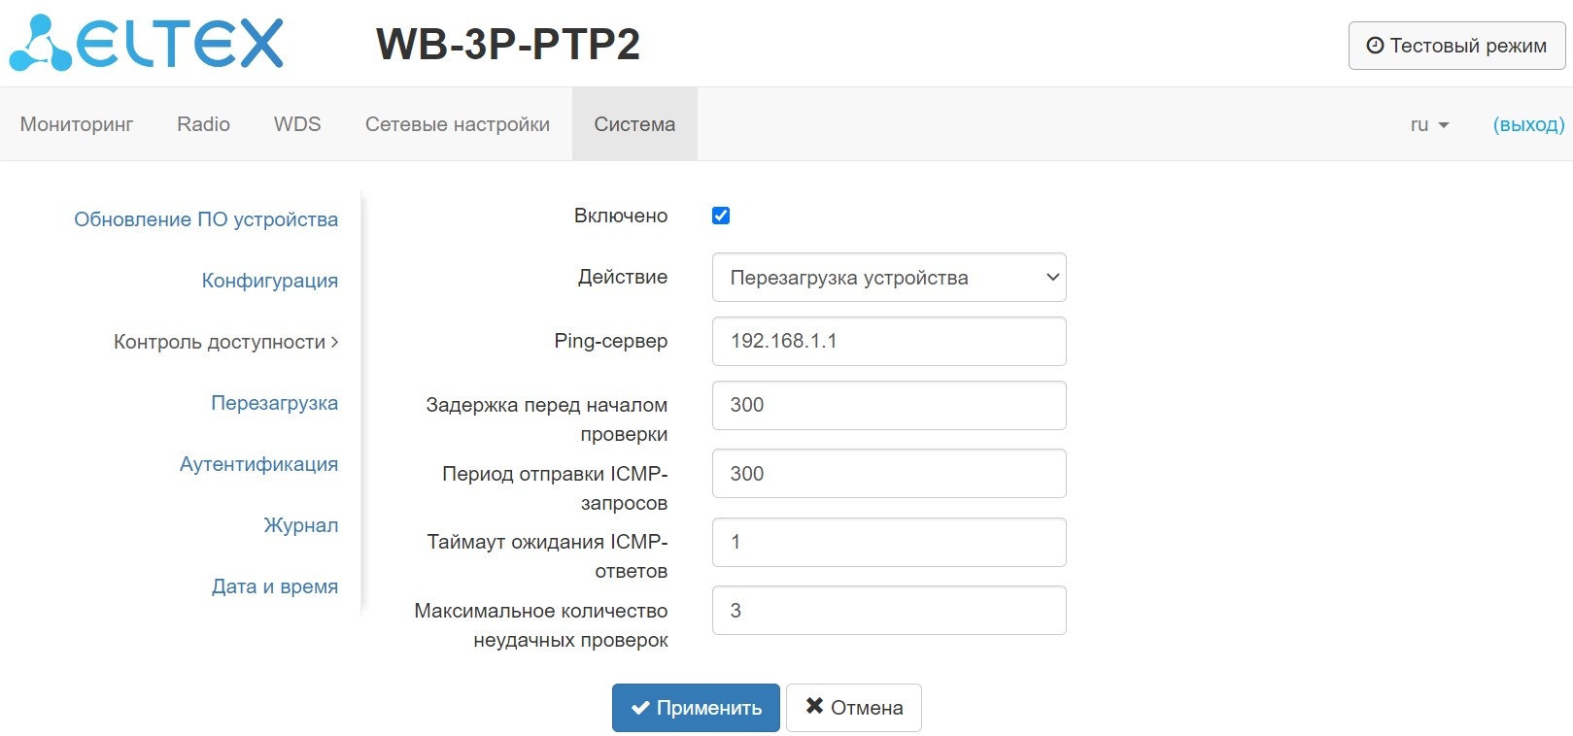Open the Radio tab
The image size is (1573, 736).
coord(203,124)
